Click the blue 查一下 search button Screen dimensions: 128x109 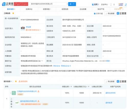click(x=72, y=4)
